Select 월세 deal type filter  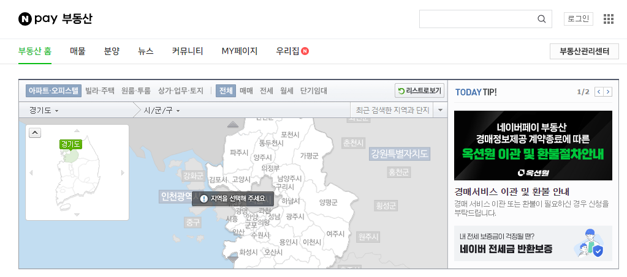point(287,90)
